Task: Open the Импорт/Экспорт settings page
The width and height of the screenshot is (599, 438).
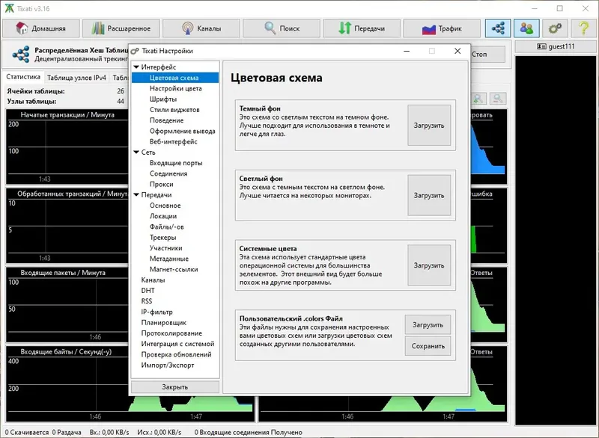Action: (168, 365)
